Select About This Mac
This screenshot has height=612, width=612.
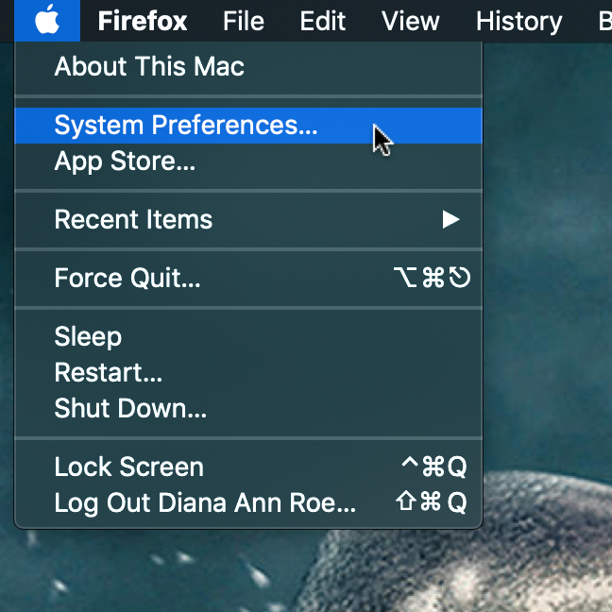pos(149,67)
